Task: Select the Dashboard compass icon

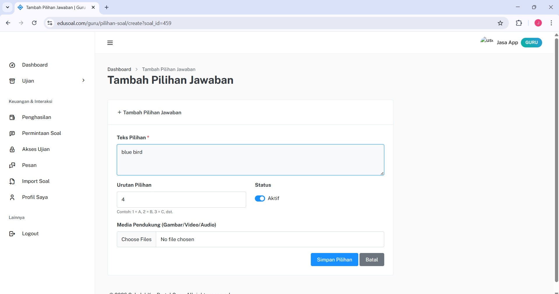Action: click(12, 65)
